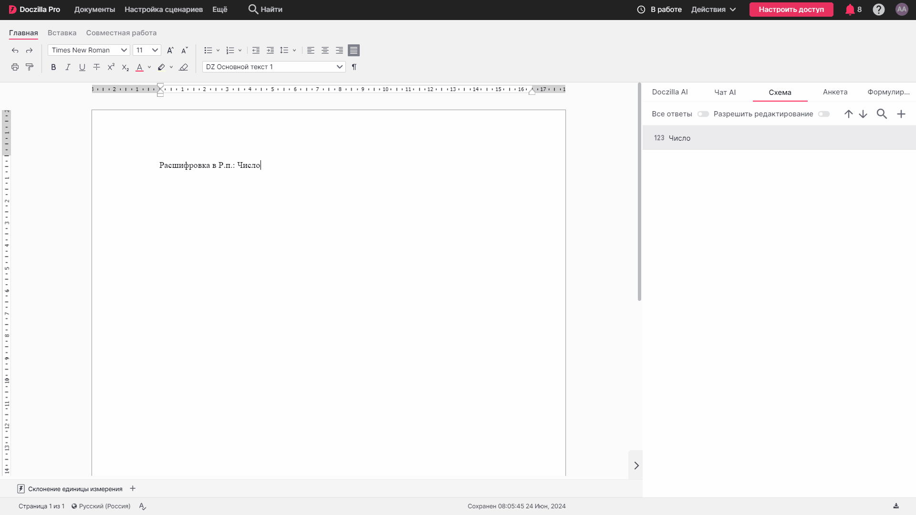Move schema item up arrow
Image resolution: width=916 pixels, height=515 pixels.
coord(848,114)
